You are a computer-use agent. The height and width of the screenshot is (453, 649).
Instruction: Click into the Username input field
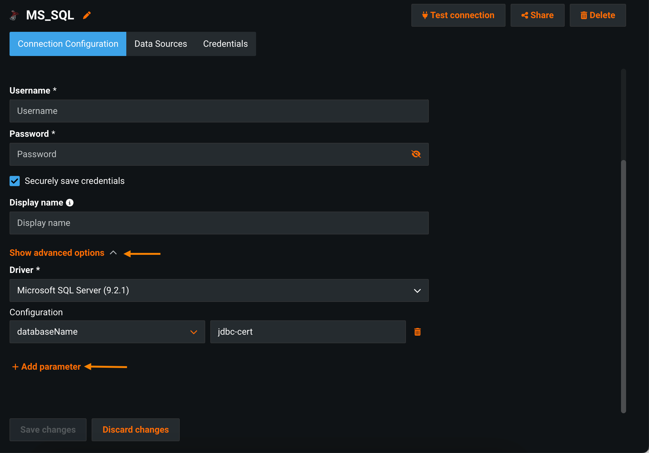click(219, 111)
